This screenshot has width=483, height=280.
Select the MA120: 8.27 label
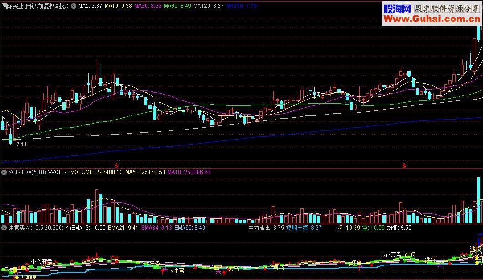click(x=208, y=5)
